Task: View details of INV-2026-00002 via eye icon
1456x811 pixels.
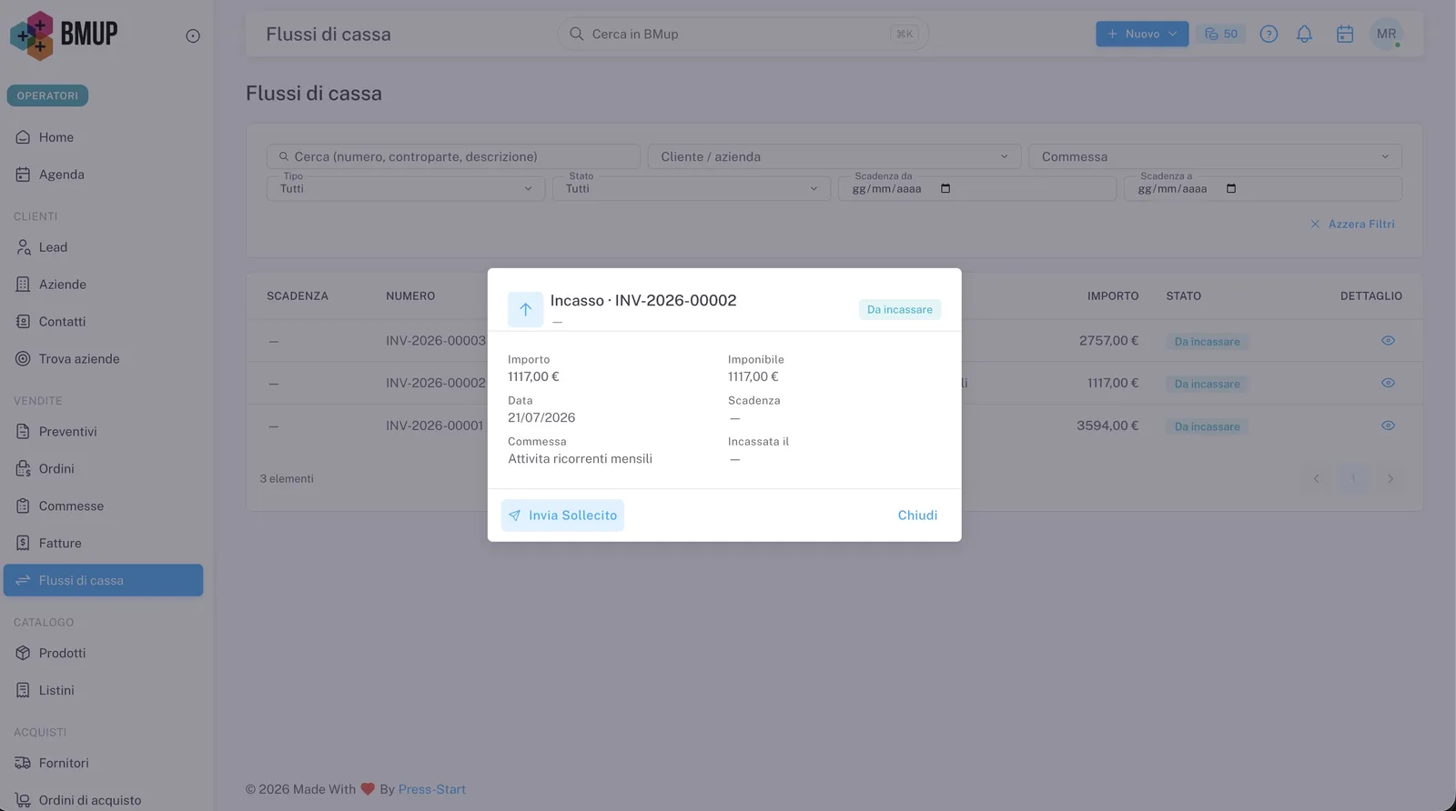Action: (x=1388, y=383)
